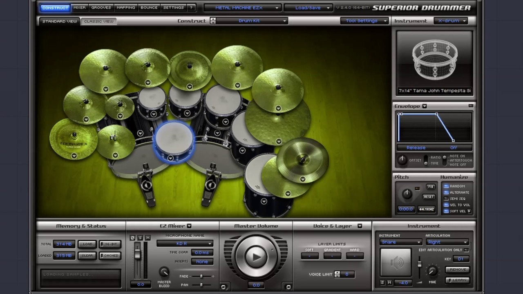This screenshot has height=294, width=523.
Task: Toggle Random humanize option
Action: click(x=446, y=186)
